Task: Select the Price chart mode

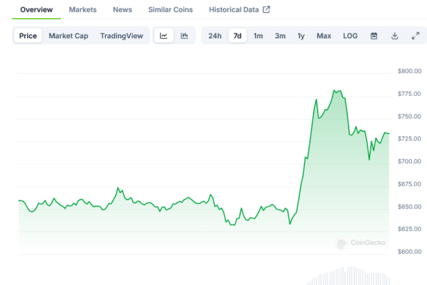Action: pyautogui.click(x=28, y=35)
